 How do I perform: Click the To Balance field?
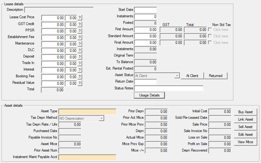coord(145,62)
